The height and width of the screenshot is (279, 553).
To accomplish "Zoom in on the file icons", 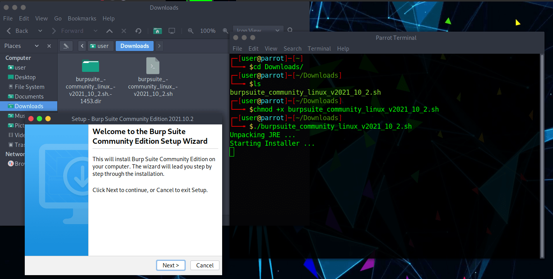I will [225, 31].
